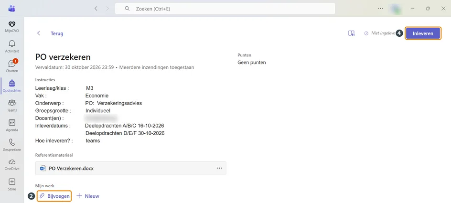Open the Agenda calendar icon

[12, 125]
